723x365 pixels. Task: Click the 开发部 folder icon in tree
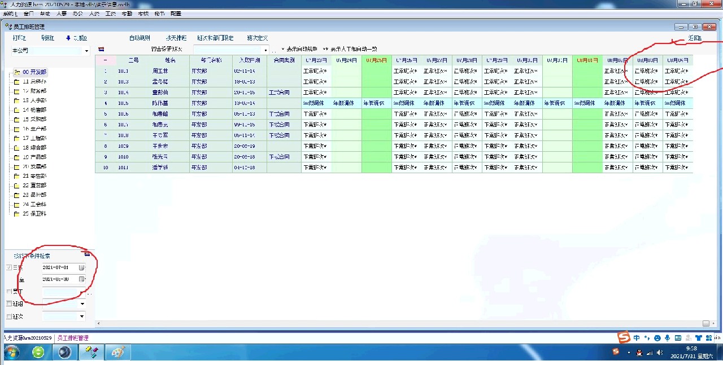(x=17, y=72)
